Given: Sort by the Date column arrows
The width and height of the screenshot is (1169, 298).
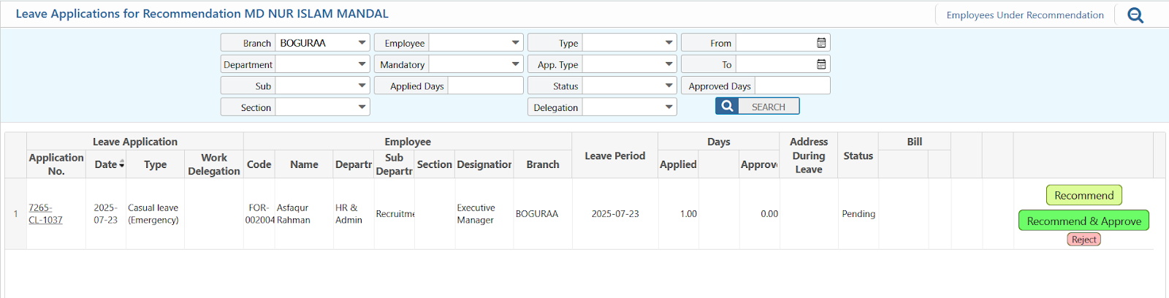Looking at the screenshot, I should point(121,164).
